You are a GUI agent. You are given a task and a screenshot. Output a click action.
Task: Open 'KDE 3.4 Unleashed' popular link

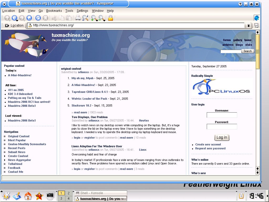(20, 94)
